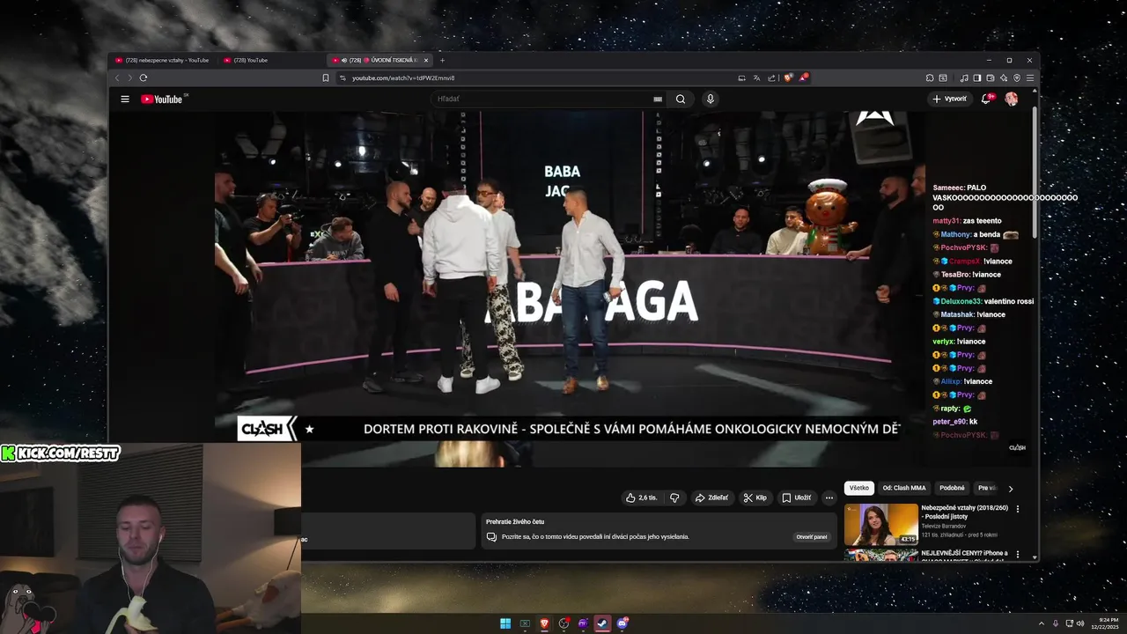Open Windows Start menu

(505, 623)
